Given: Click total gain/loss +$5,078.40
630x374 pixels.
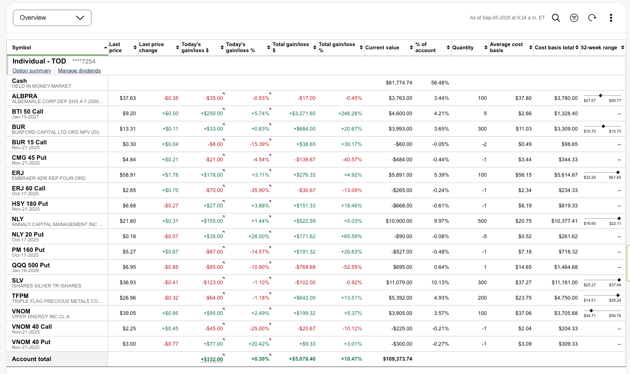Looking at the screenshot, I should click(x=302, y=359).
